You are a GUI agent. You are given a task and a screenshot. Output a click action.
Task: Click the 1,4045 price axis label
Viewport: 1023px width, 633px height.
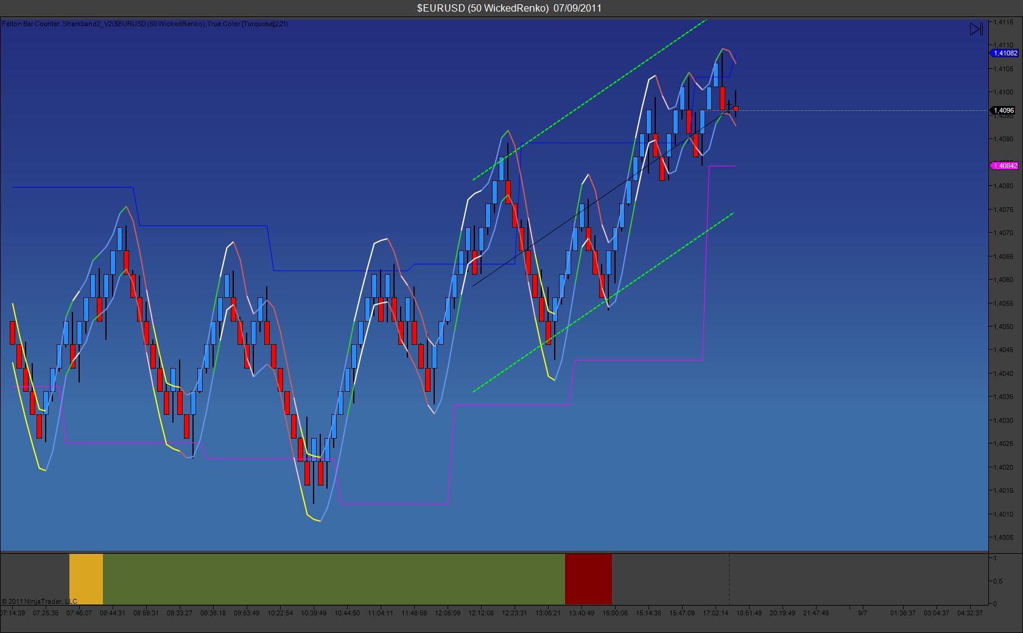coord(1003,350)
